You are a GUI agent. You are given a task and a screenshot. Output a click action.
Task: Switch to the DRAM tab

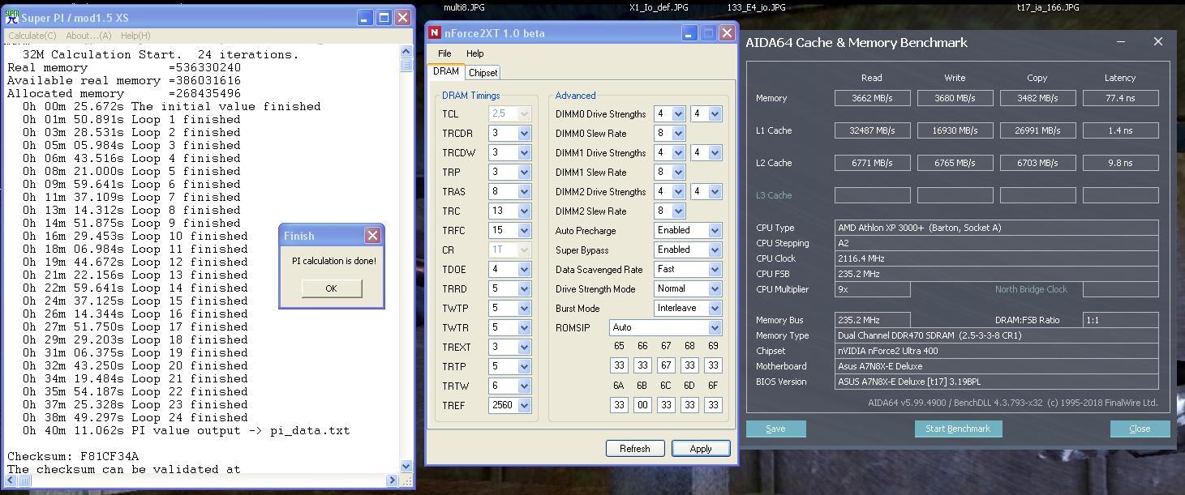pos(446,71)
